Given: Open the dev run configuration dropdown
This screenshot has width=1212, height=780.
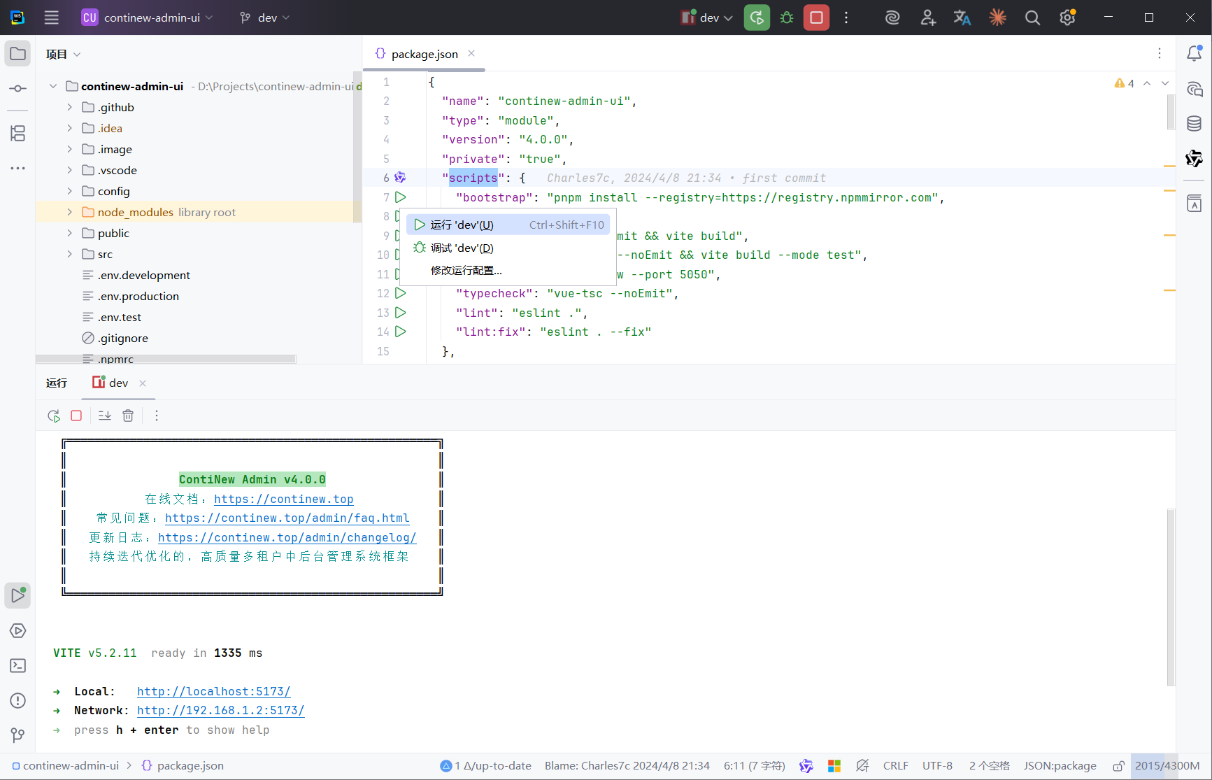Looking at the screenshot, I should point(707,17).
